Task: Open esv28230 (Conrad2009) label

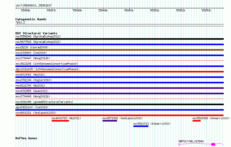Action: click(32, 47)
